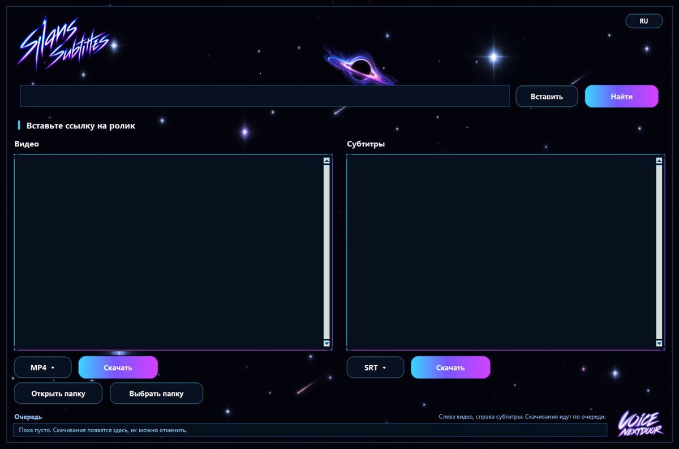Click the 'Видео' heading

(27, 144)
